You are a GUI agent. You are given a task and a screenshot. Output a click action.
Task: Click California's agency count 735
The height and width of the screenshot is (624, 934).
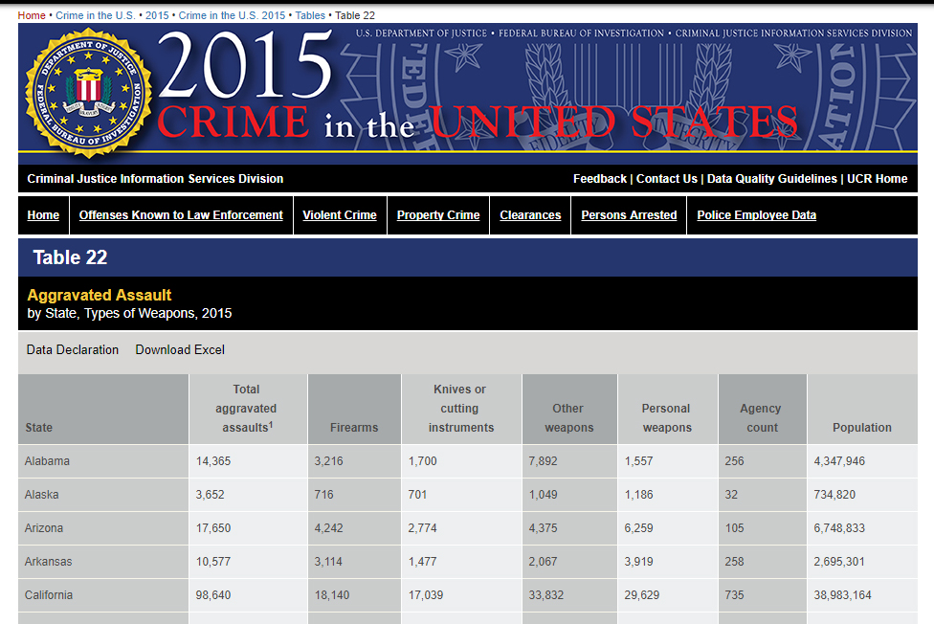(734, 594)
